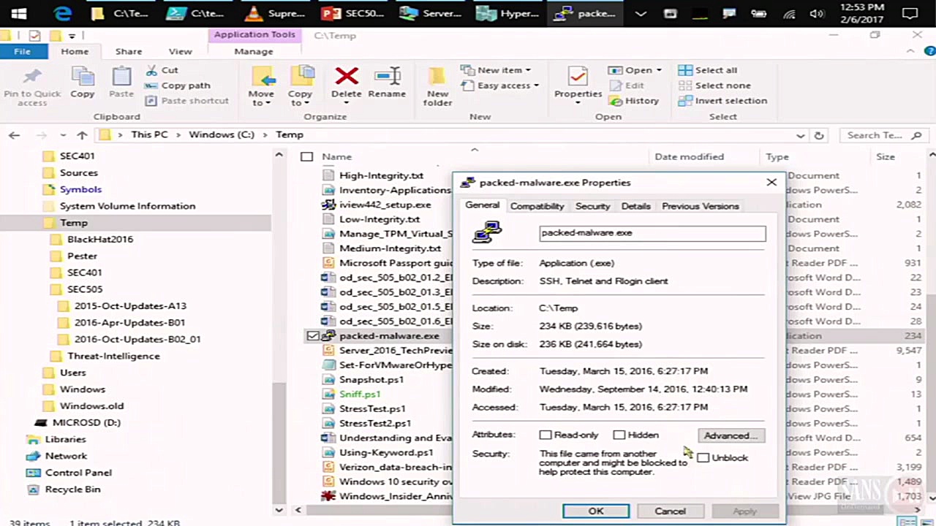Switch to the Compatibility tab in Properties
Screen dimensions: 936x526
pyautogui.click(x=537, y=207)
